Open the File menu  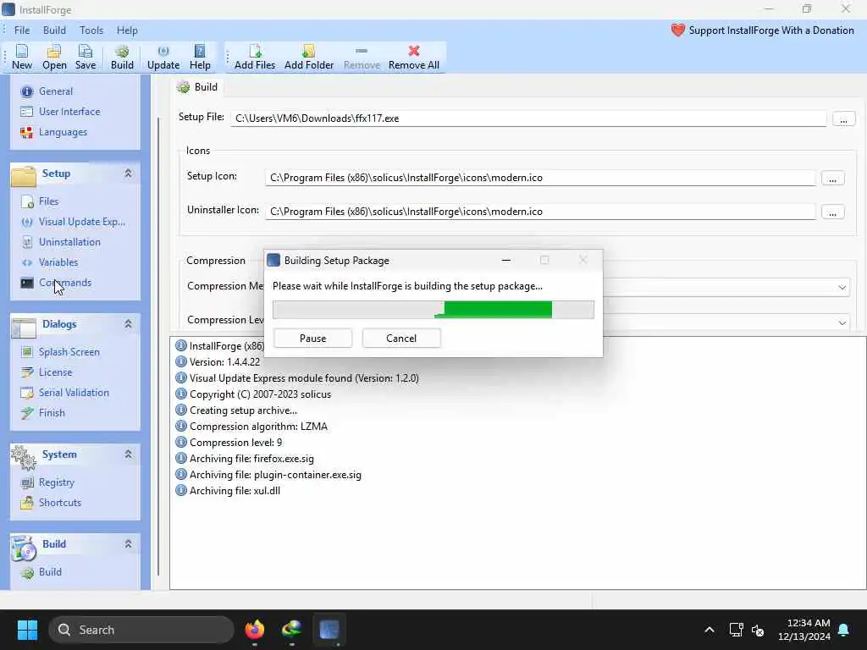[x=22, y=30]
